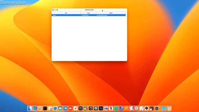This screenshot has height=112, width=199.
Task: Open the Trash
Action: click(169, 108)
